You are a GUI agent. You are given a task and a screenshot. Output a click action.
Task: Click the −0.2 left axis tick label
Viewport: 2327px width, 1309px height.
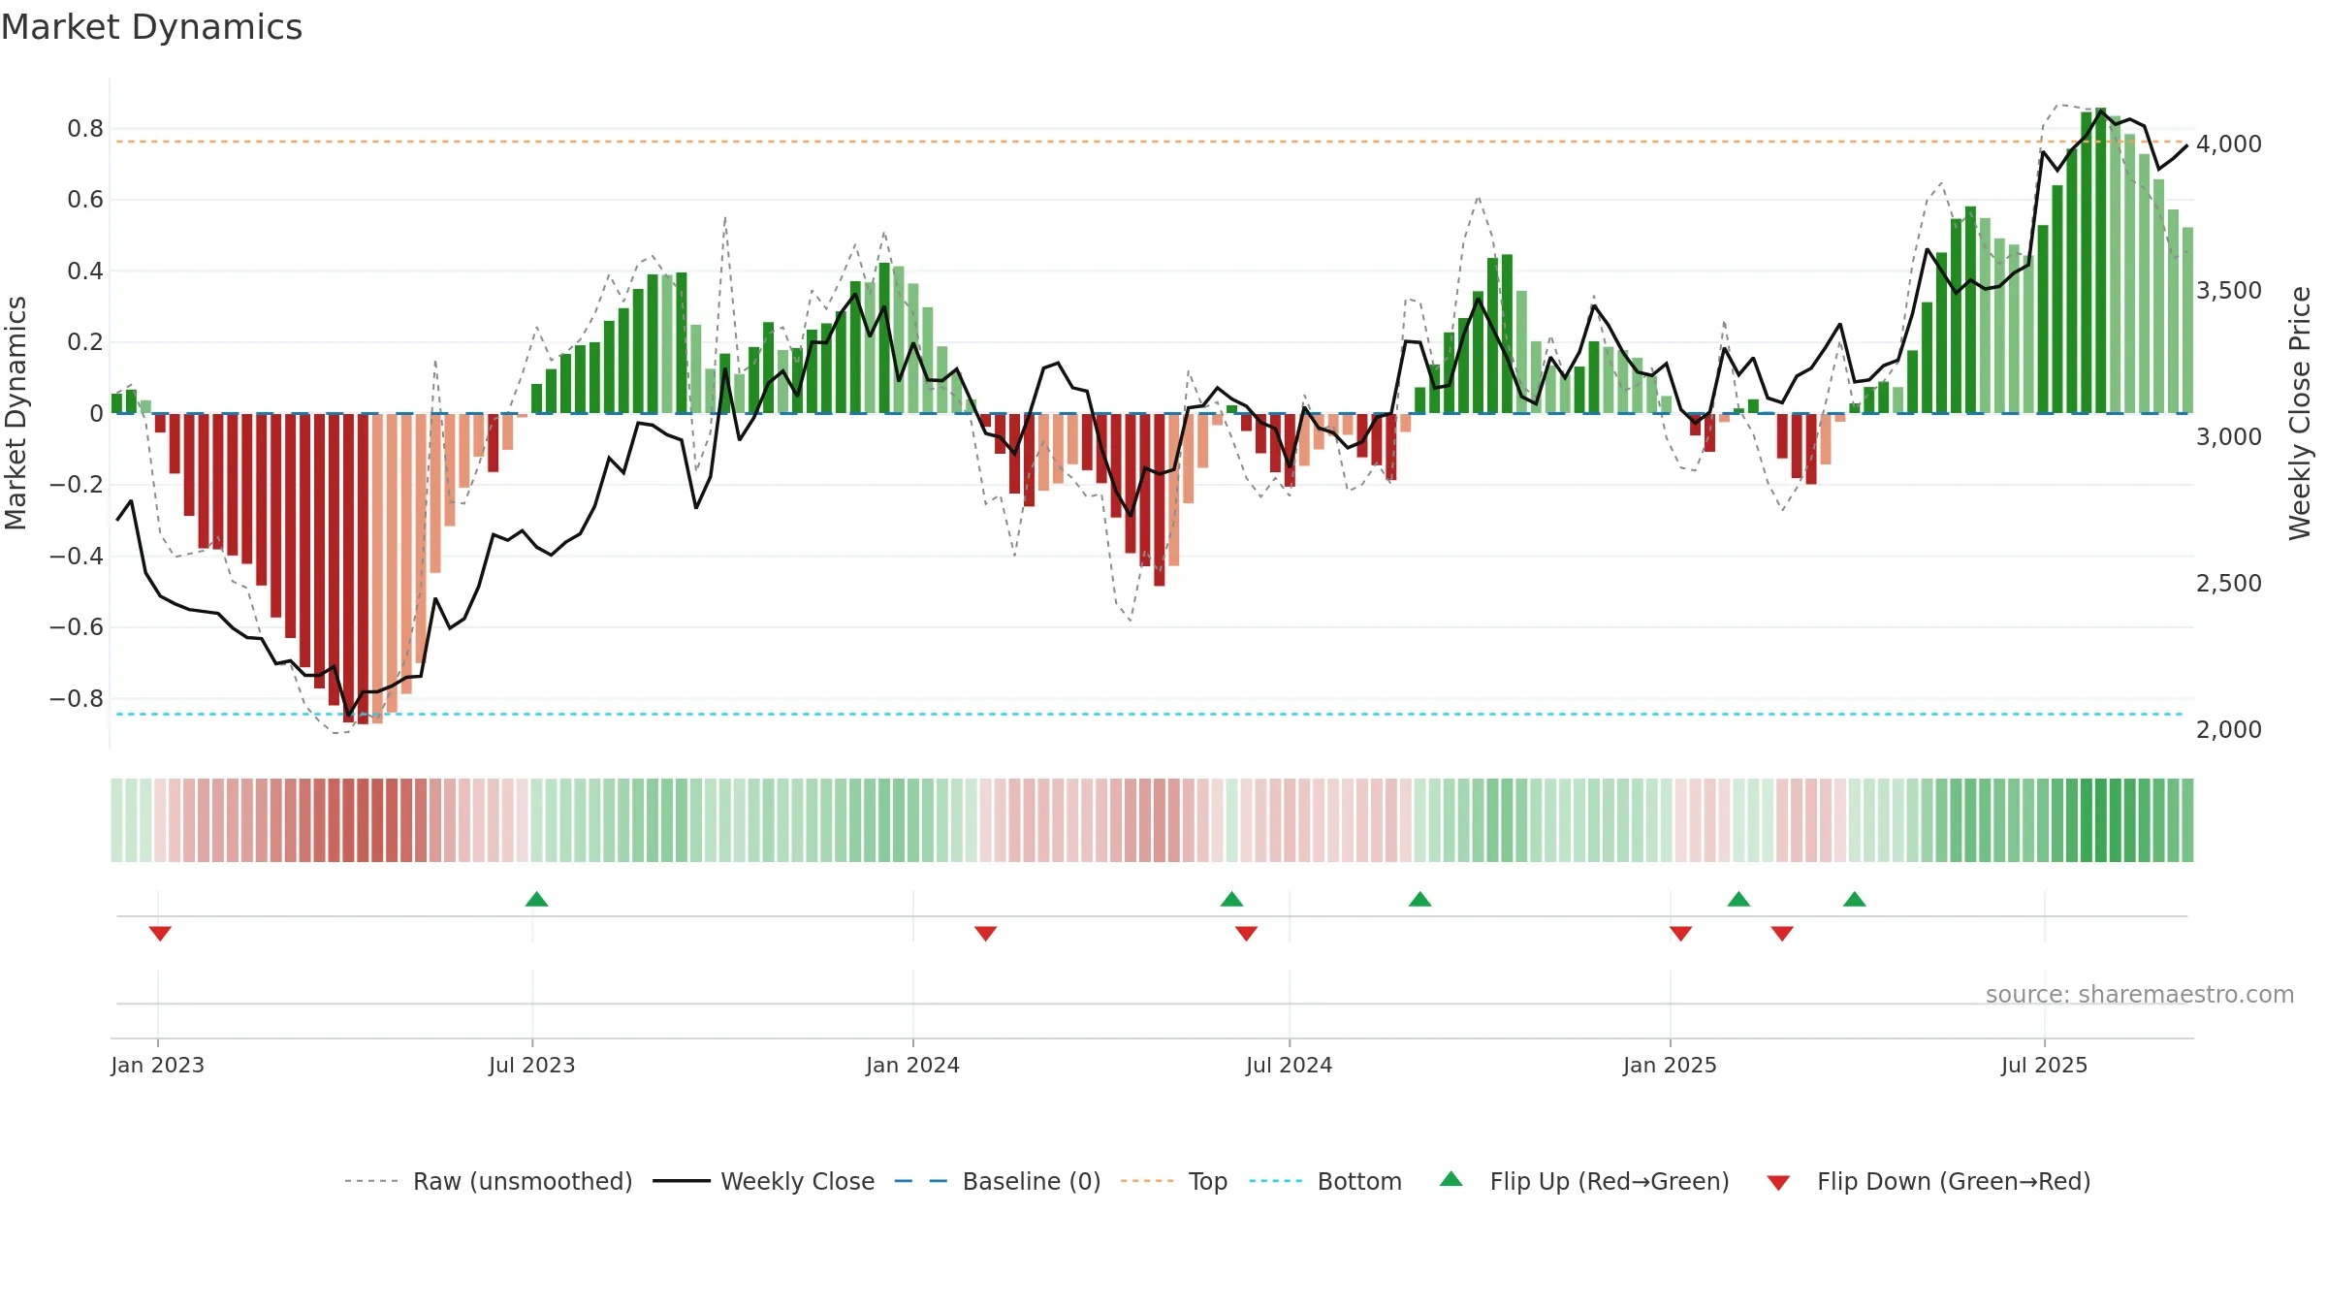(x=77, y=485)
